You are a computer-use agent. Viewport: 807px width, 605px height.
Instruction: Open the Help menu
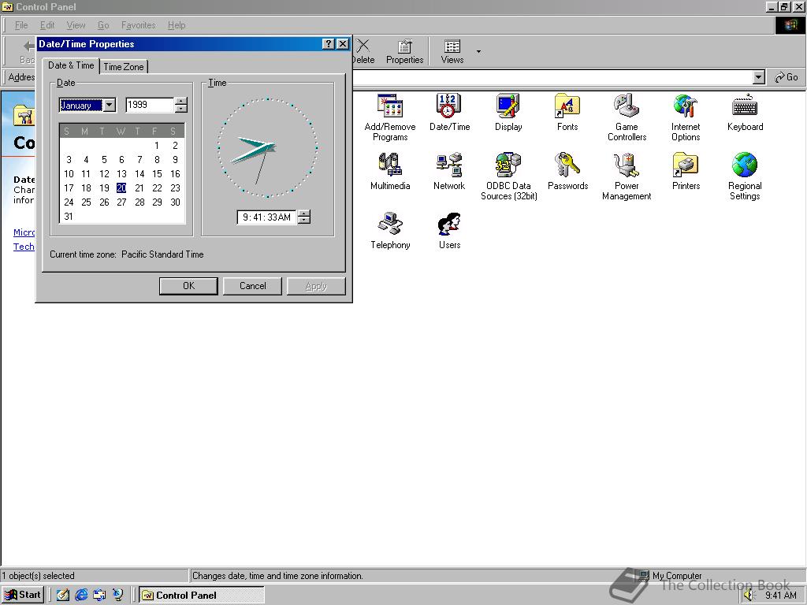click(x=177, y=25)
